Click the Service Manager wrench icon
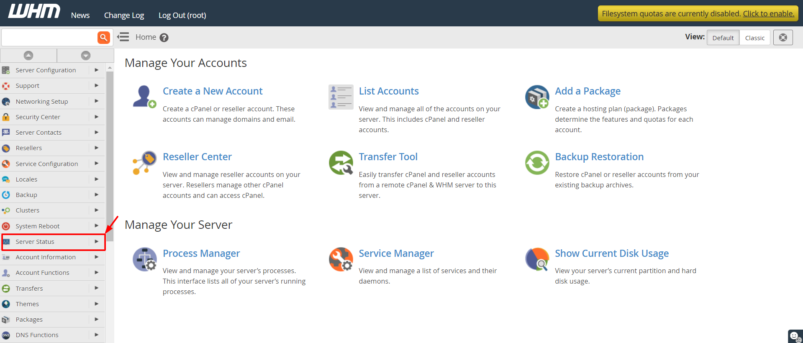This screenshot has width=803, height=343. (341, 259)
